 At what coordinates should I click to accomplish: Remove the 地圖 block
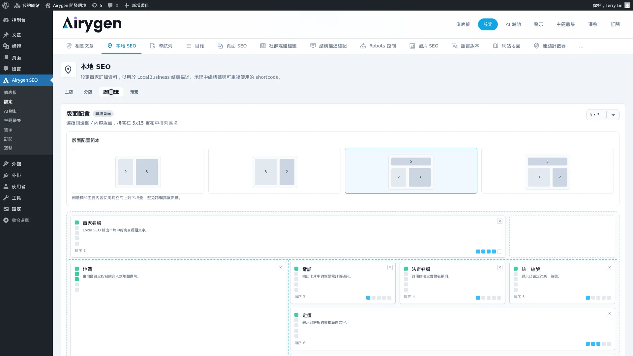point(281,267)
